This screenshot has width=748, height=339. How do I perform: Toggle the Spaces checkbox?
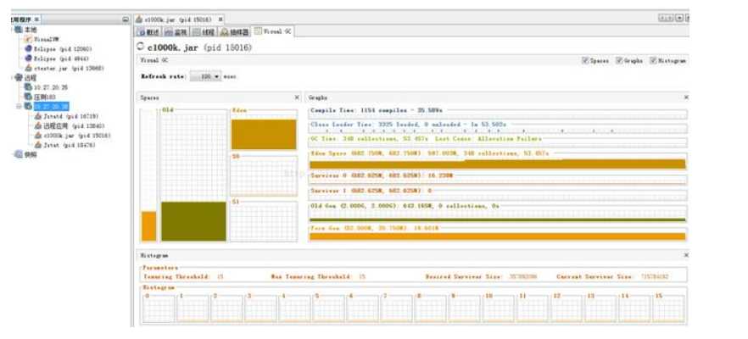(x=585, y=60)
